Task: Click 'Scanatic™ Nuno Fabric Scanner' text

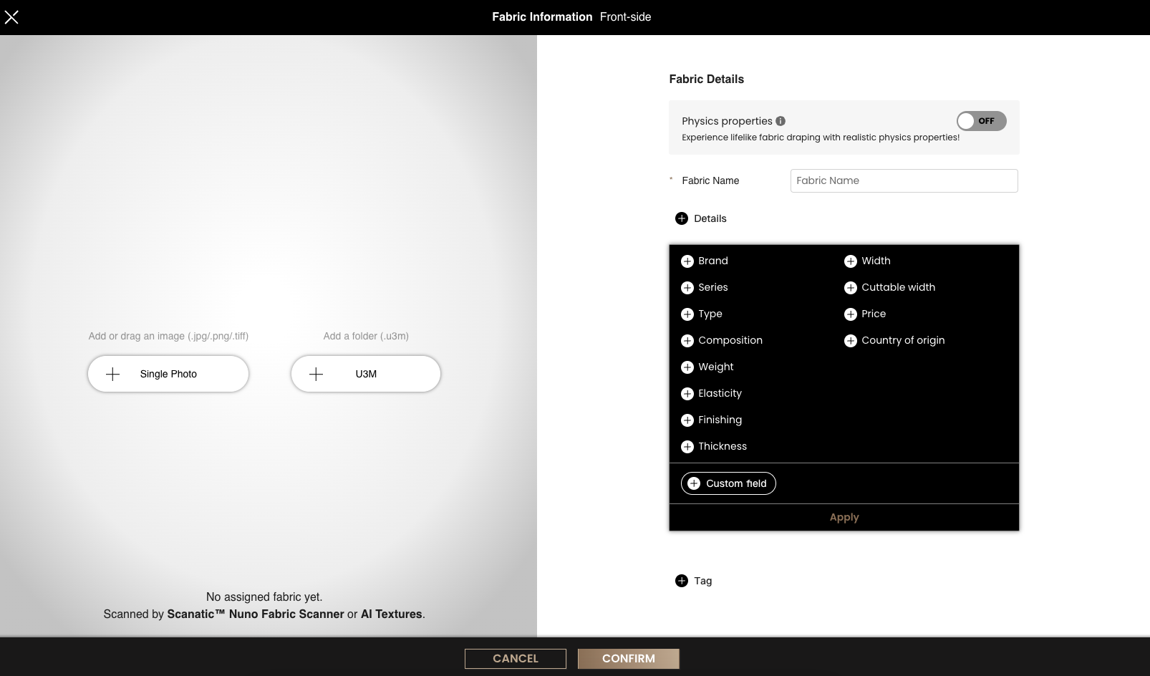Action: (256, 614)
